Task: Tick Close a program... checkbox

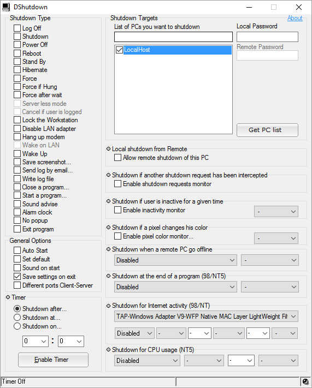Action: pos(17,187)
